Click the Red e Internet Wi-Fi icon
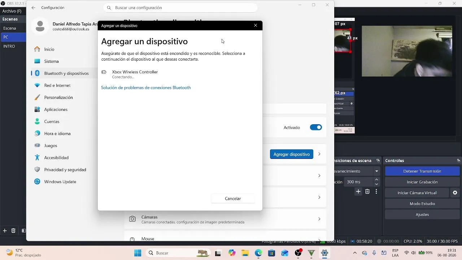The image size is (462, 260). click(37, 85)
